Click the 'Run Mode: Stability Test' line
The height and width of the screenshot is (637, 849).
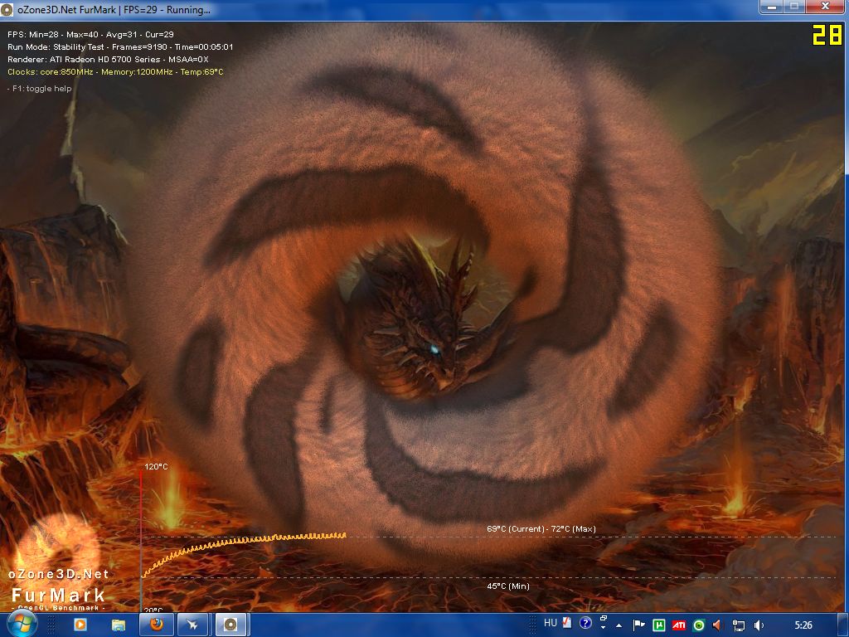[120, 47]
